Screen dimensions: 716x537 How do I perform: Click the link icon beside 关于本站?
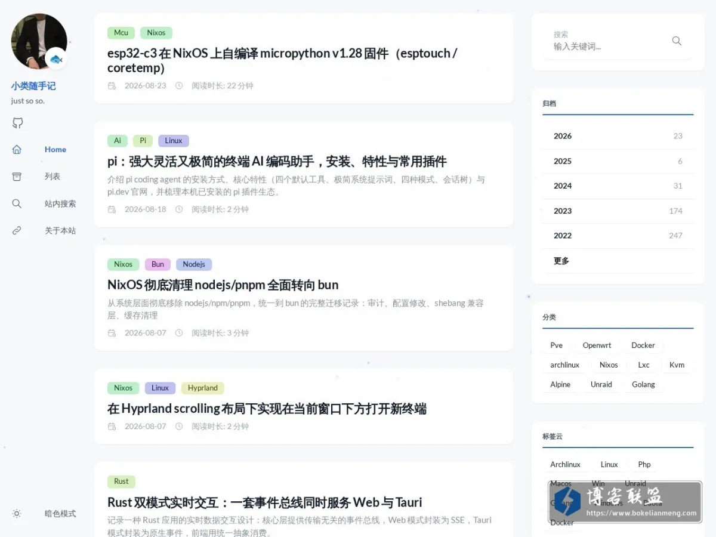[x=17, y=230]
